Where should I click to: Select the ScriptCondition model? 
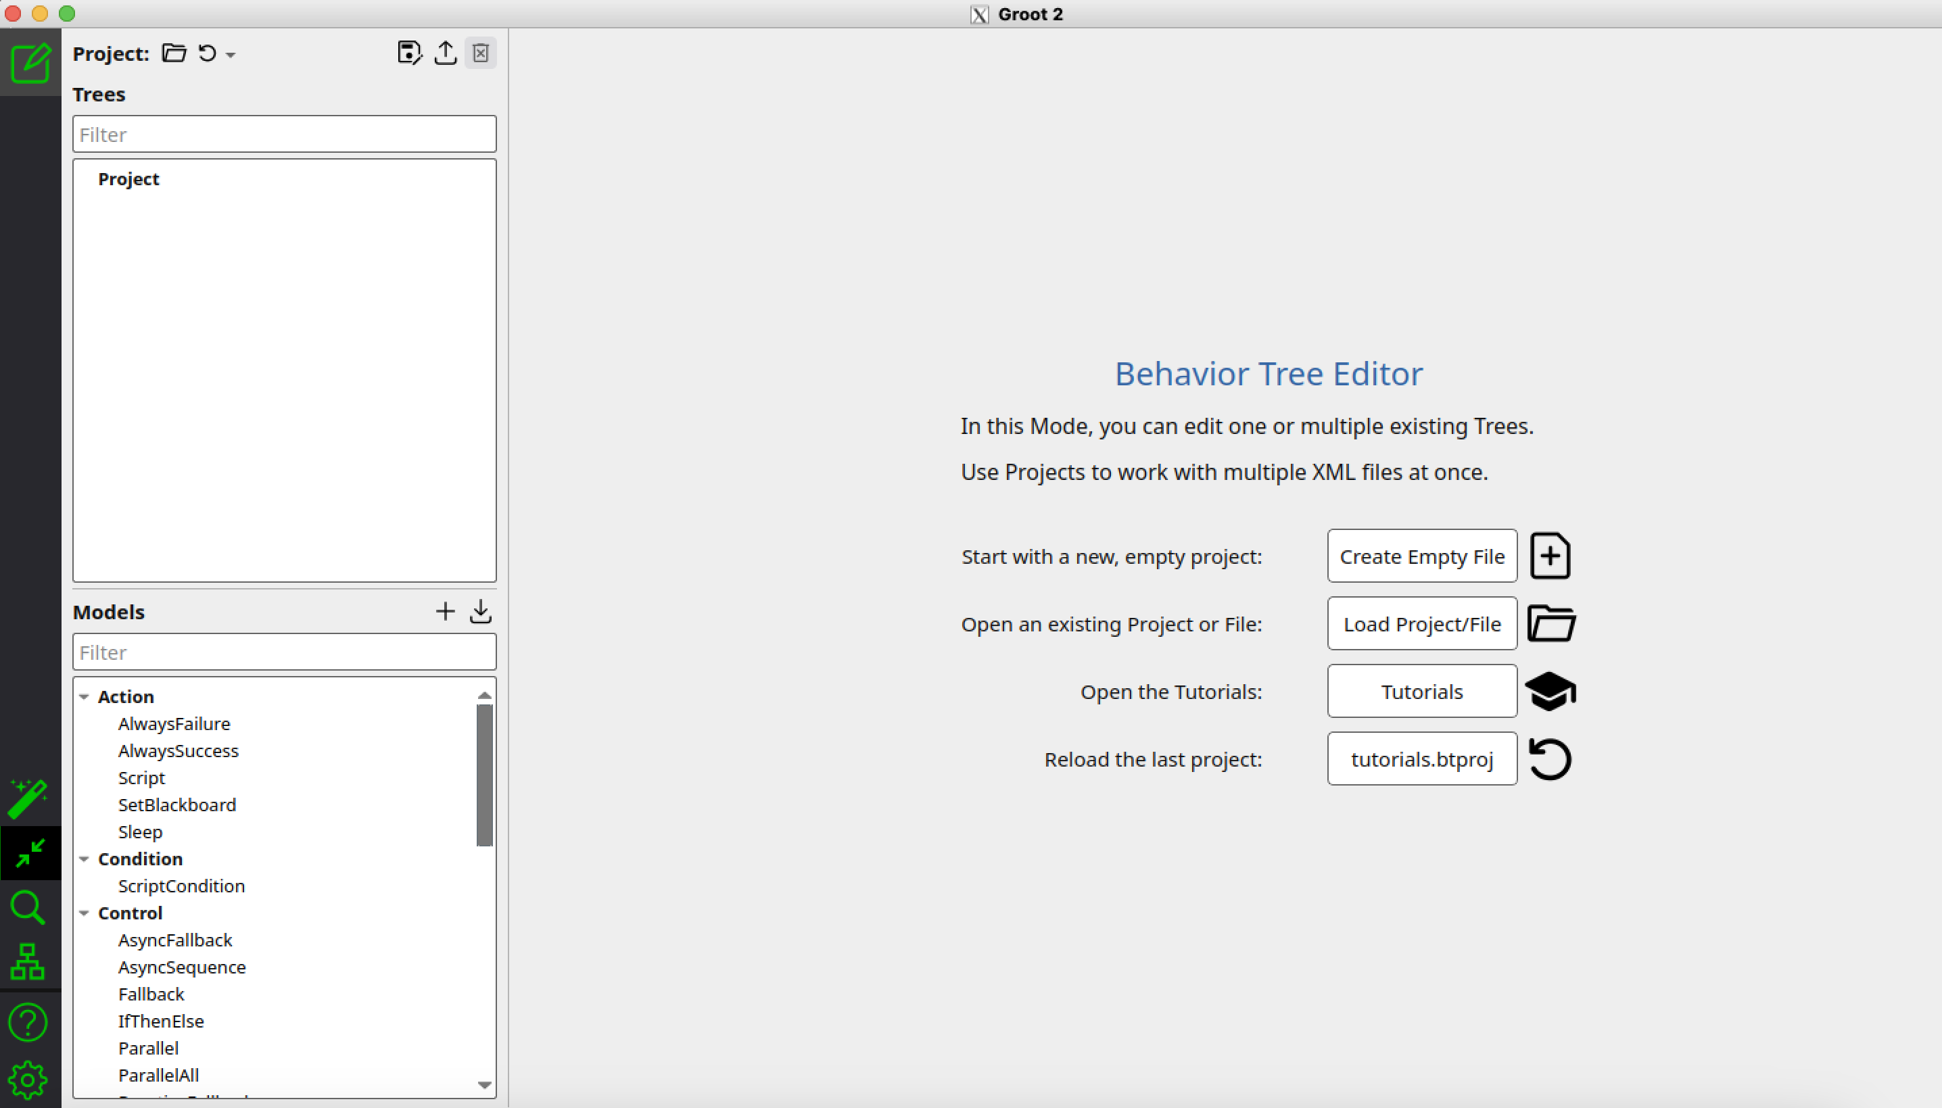[182, 886]
